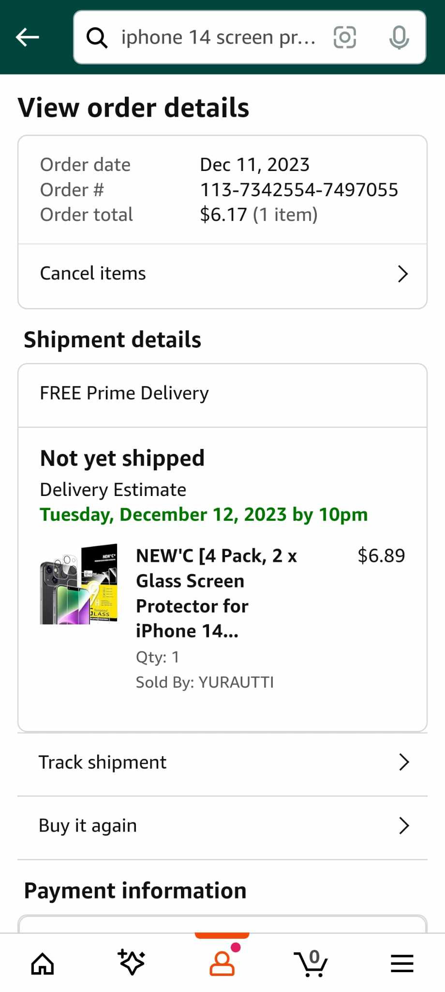The height and width of the screenshot is (992, 445).
Task: Select Track shipment option
Action: tap(103, 762)
